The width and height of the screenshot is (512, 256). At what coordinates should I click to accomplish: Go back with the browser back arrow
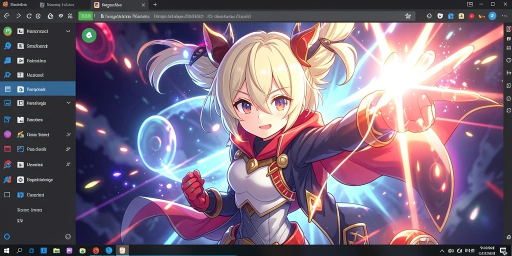tap(6, 15)
